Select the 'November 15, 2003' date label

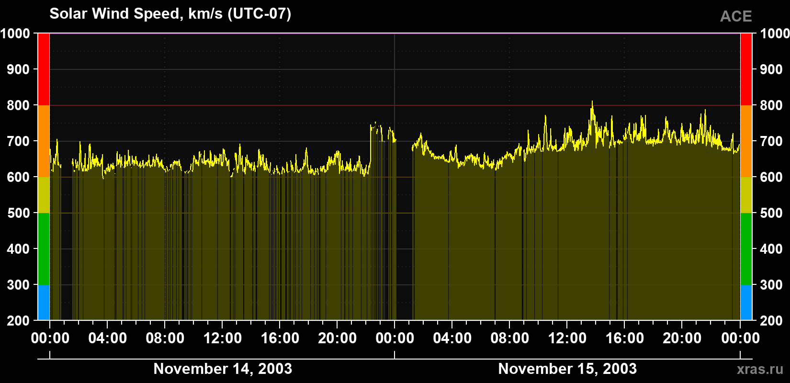pos(567,369)
